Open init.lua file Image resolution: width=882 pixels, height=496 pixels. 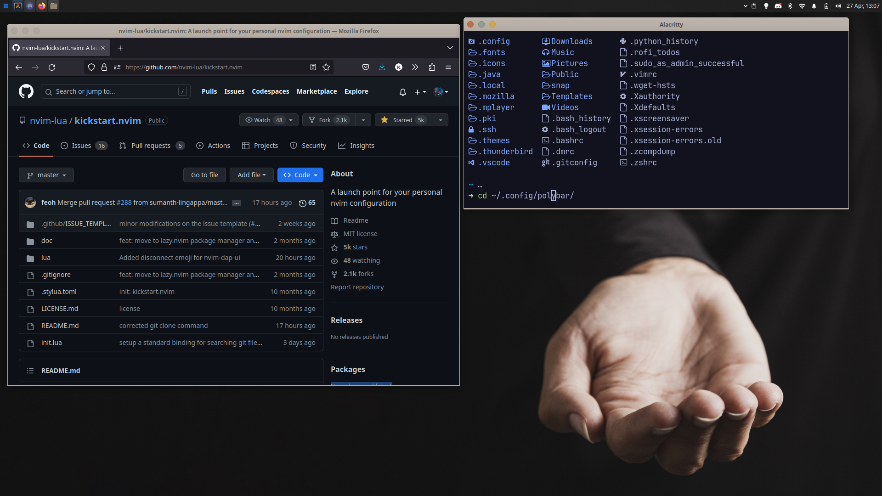[x=51, y=343]
